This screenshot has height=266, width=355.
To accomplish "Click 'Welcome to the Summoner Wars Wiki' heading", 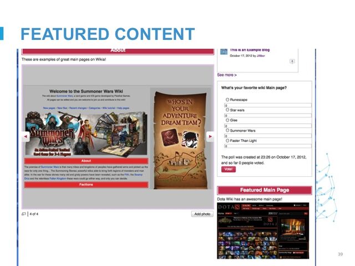I will [87, 91].
